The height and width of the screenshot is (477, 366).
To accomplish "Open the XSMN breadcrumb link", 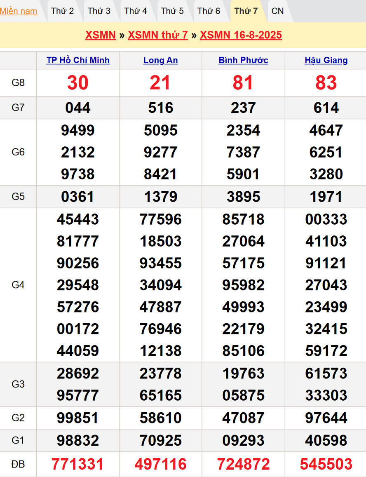I will pos(101,35).
